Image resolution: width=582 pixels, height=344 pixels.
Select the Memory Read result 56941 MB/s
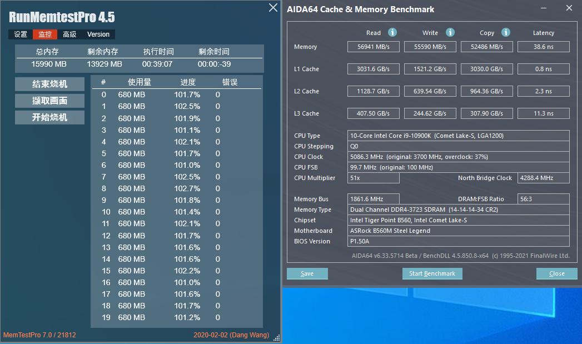coord(372,47)
